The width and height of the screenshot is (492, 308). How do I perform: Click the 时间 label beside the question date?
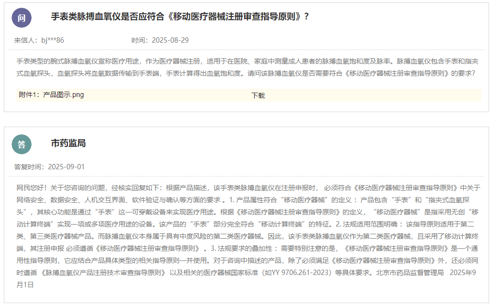pyautogui.click(x=139, y=40)
